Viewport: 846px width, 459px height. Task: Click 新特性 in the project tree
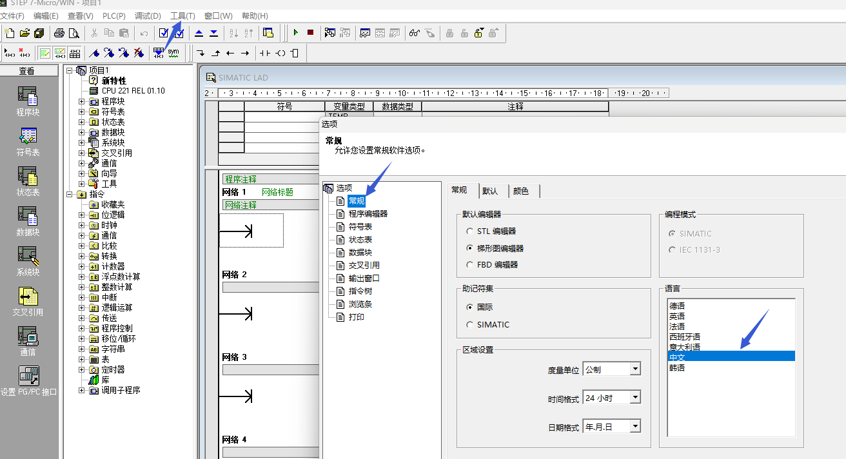pyautogui.click(x=113, y=81)
